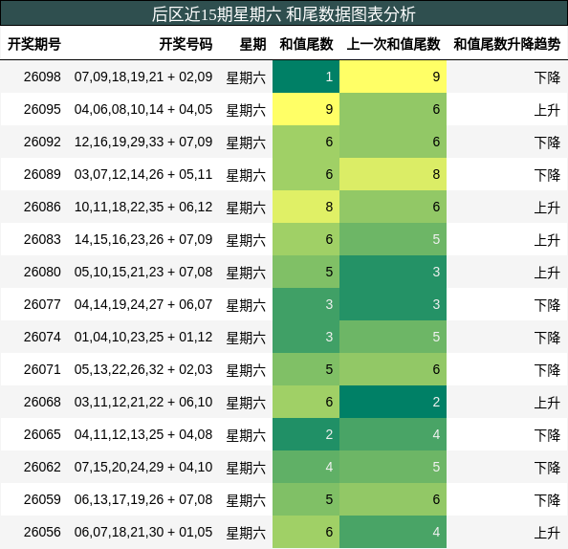Click trend 下降 in row 26098

coord(547,77)
